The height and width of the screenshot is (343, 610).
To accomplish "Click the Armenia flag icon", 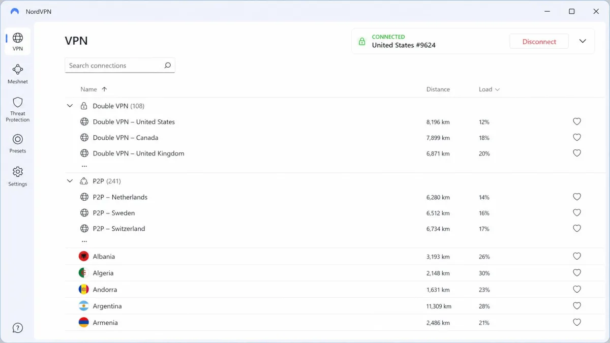I will [84, 322].
